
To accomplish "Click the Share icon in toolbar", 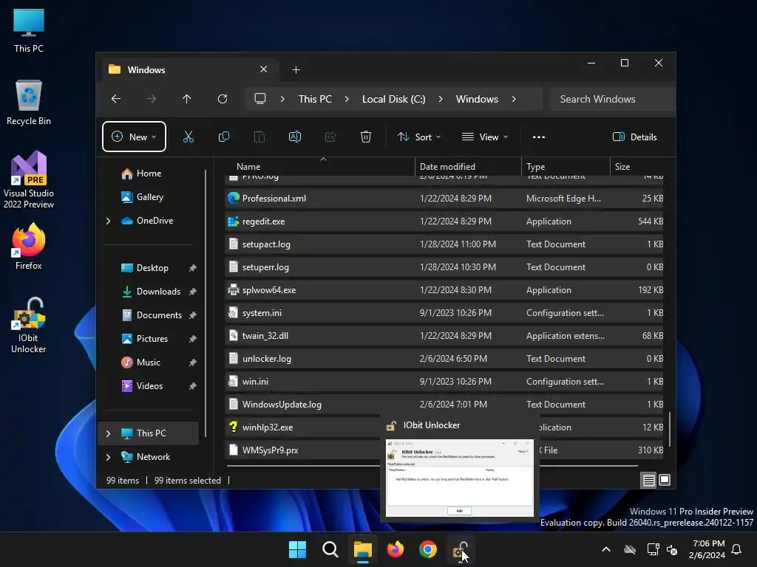I will (x=330, y=137).
